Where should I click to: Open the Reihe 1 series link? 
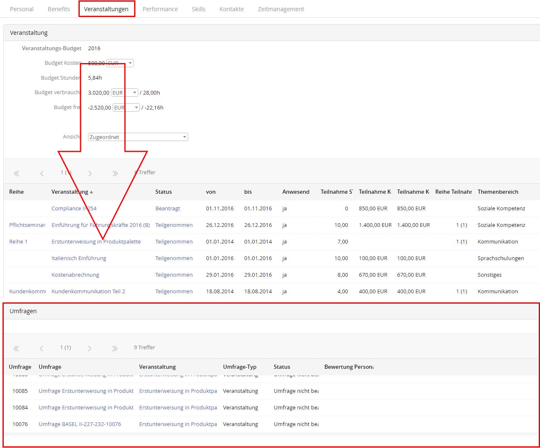(18, 241)
